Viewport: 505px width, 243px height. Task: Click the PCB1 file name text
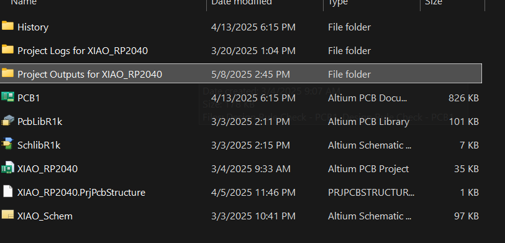tap(29, 98)
